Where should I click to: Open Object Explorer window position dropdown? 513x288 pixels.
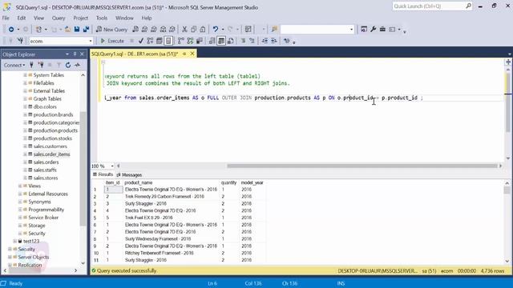tap(67, 54)
